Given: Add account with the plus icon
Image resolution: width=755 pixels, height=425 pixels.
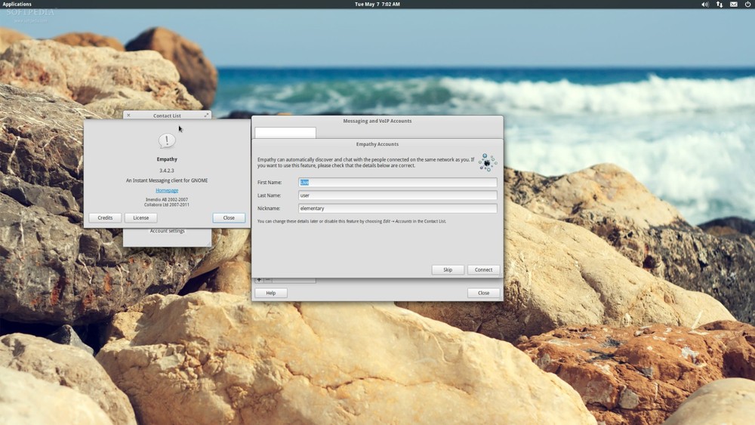Looking at the screenshot, I should tap(259, 279).
